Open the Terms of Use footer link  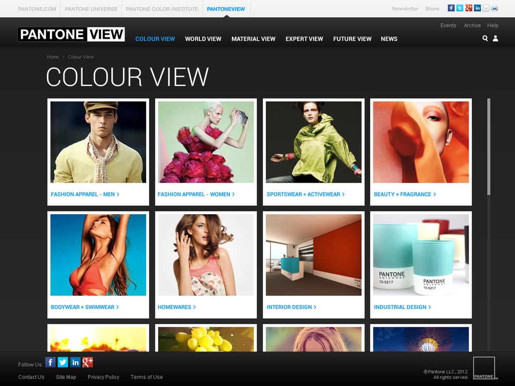(146, 377)
